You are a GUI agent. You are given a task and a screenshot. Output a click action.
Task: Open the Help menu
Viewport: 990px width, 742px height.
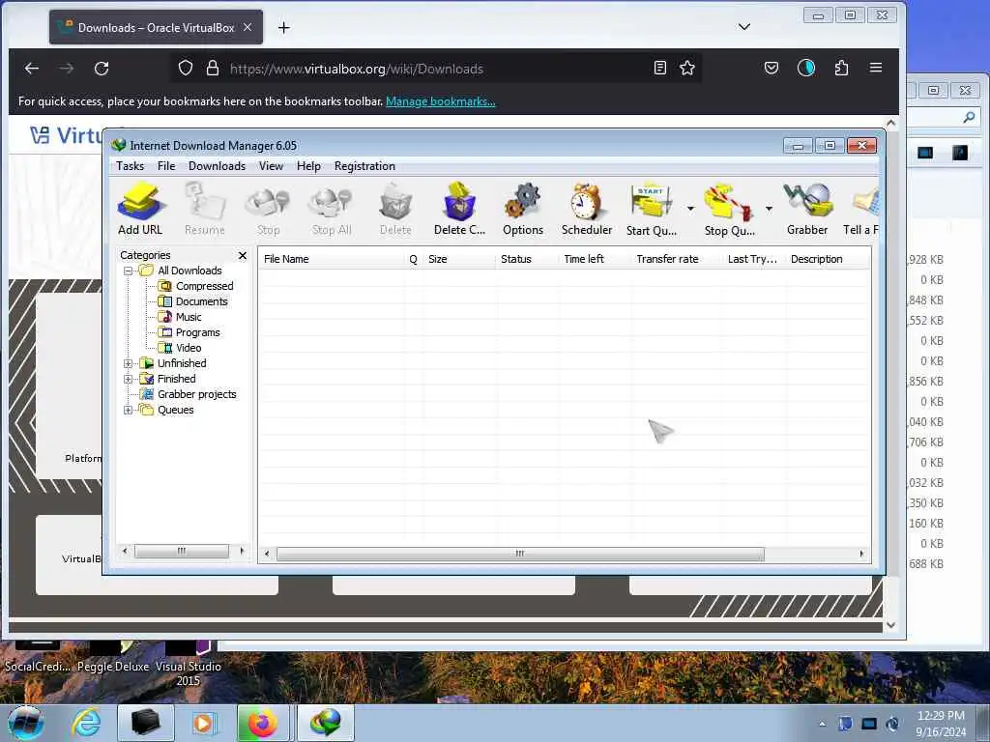308,166
